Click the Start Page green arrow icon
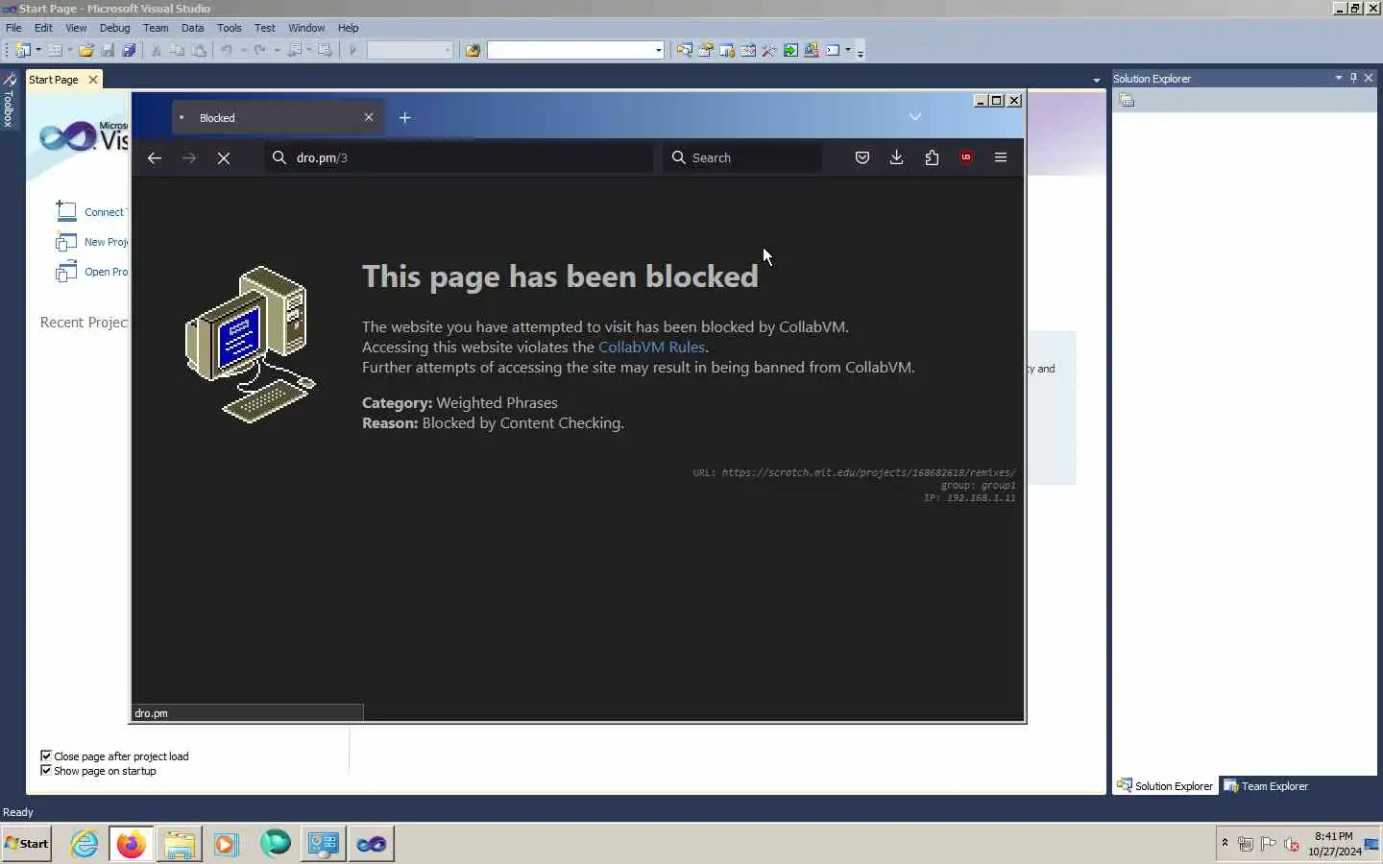Screen dimensions: 1383x864 point(790,50)
